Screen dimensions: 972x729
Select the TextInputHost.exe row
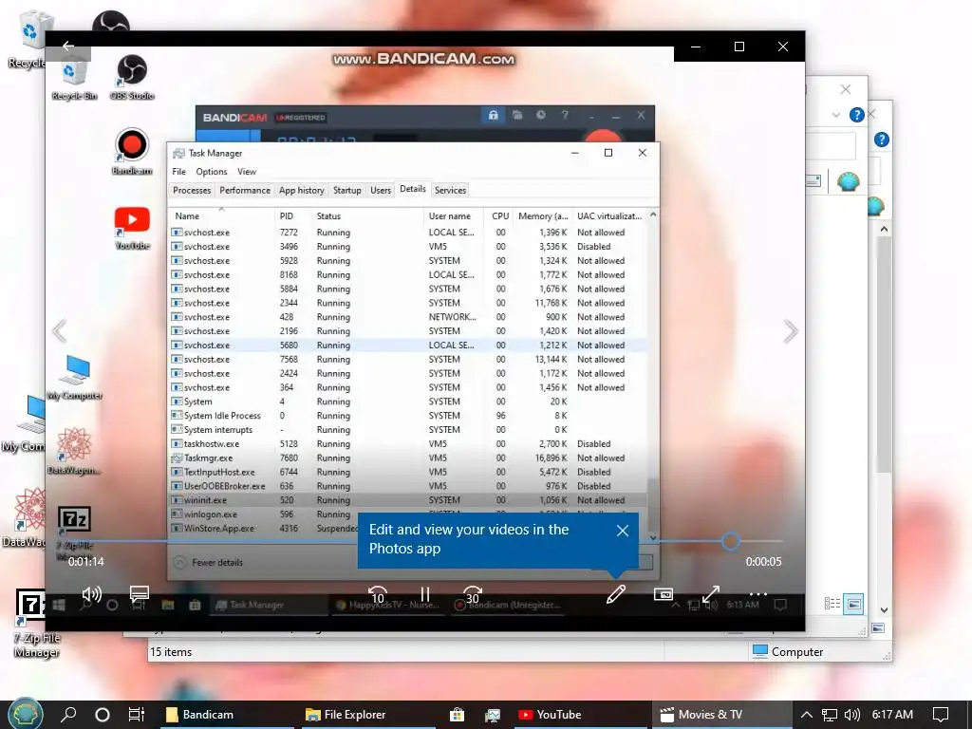tap(408, 473)
